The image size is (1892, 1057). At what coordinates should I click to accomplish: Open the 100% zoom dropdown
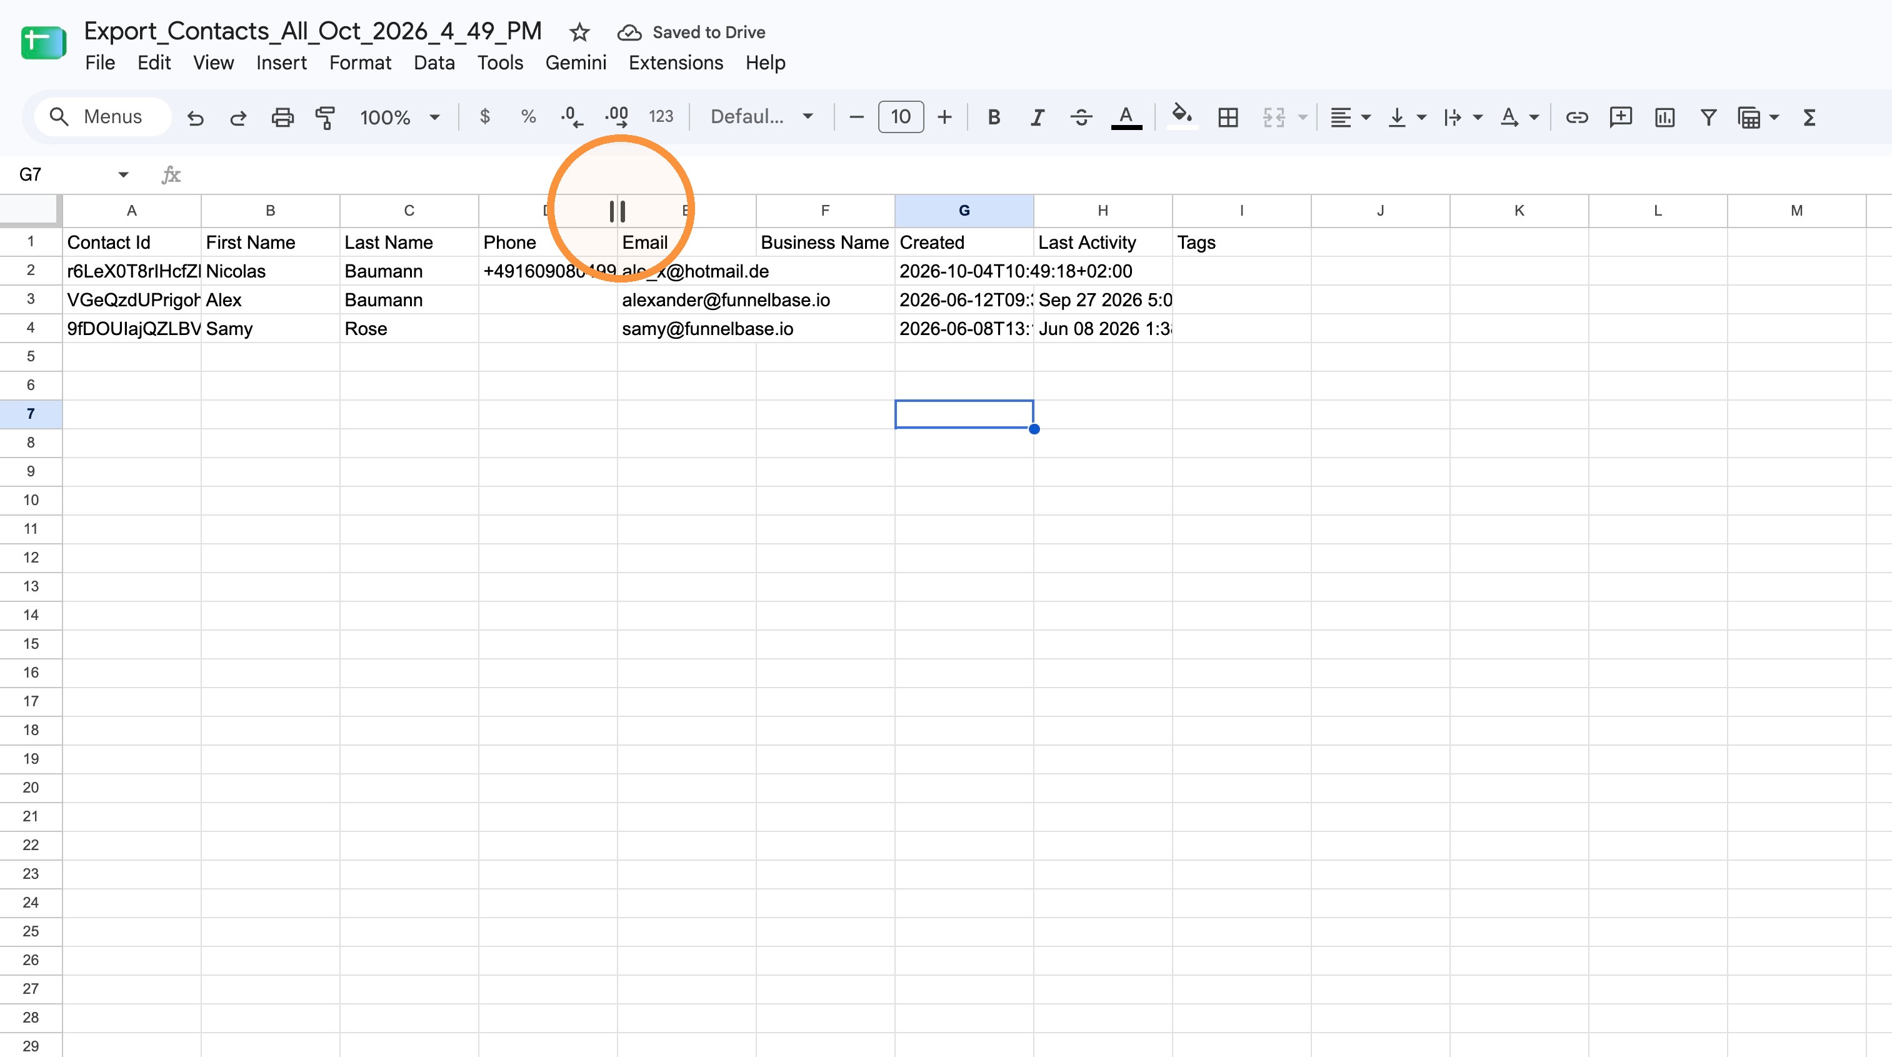pos(399,118)
